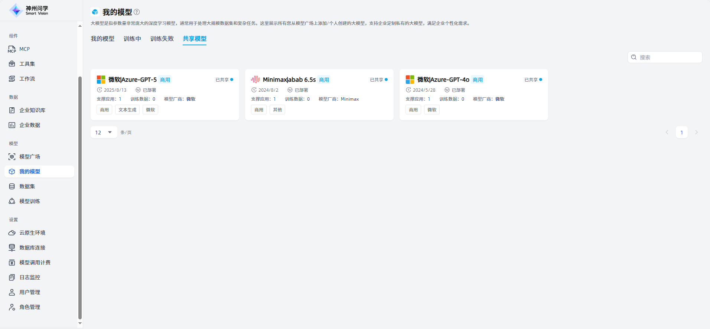710x329 pixels.
Task: Switch to the 训练中 tab
Action: click(132, 39)
